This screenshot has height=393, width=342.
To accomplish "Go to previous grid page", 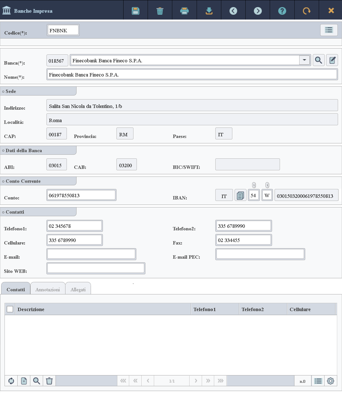I will tap(148, 381).
